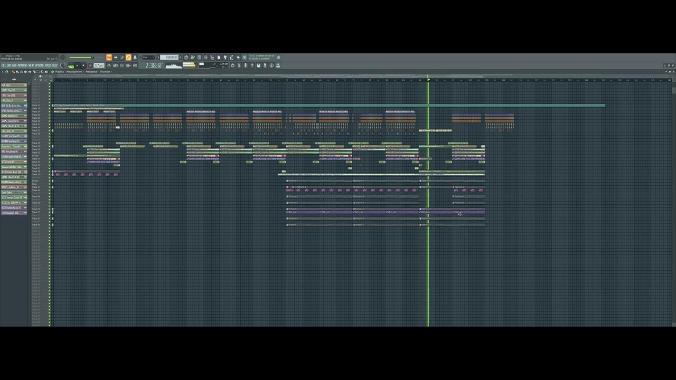Viewport: 676px width, 380px height.
Task: Open the VIEW menu
Action: click(31, 65)
